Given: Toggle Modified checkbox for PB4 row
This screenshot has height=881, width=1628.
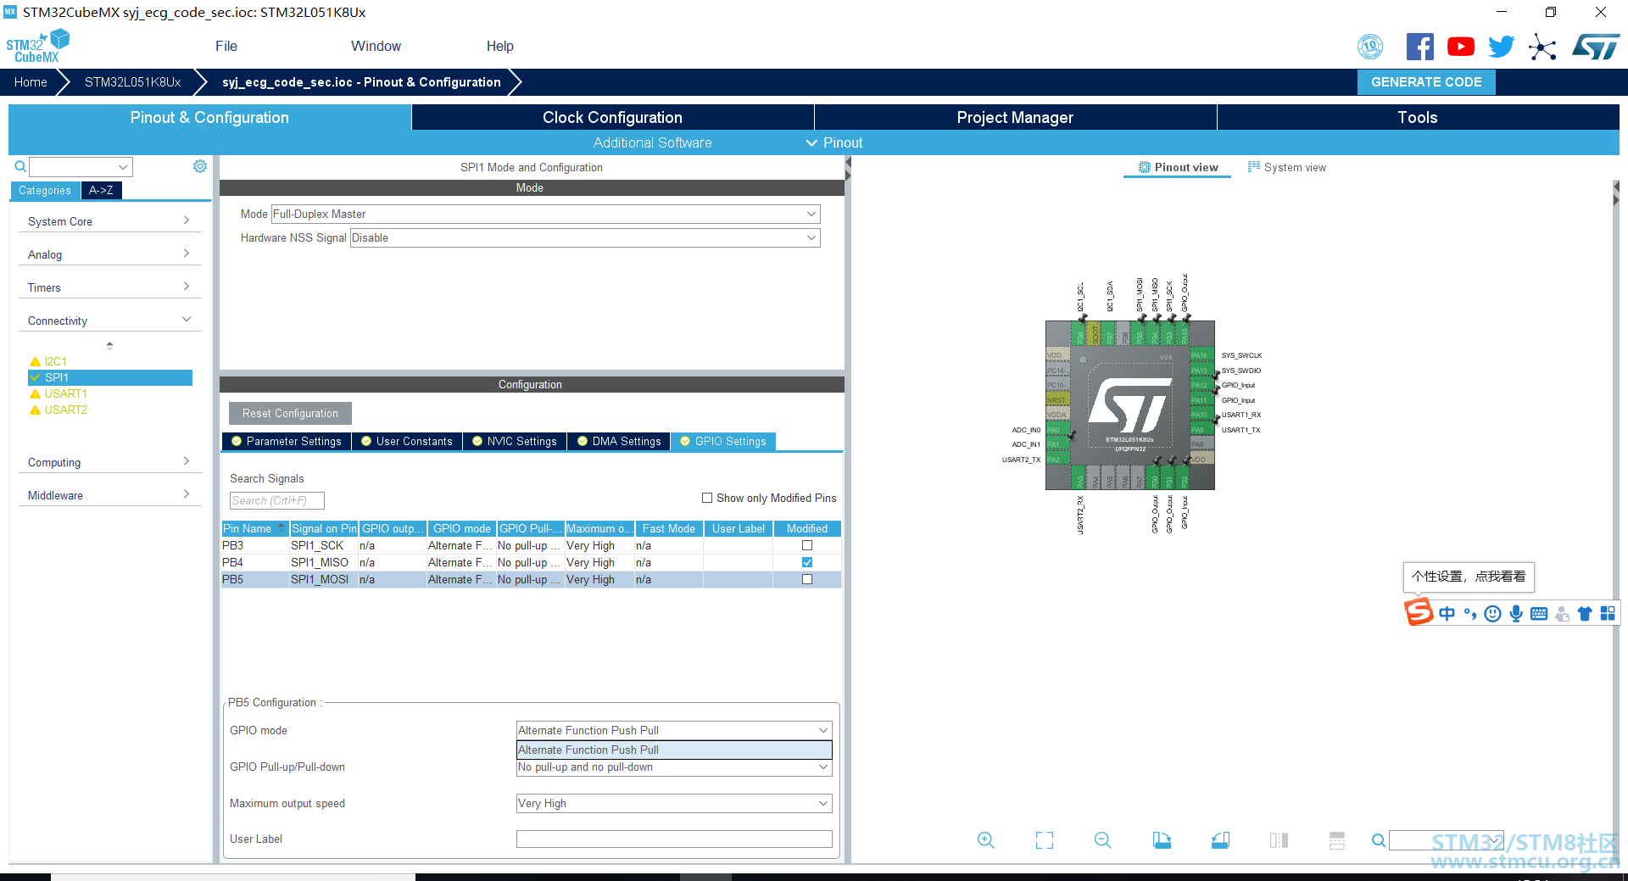Looking at the screenshot, I should (807, 562).
